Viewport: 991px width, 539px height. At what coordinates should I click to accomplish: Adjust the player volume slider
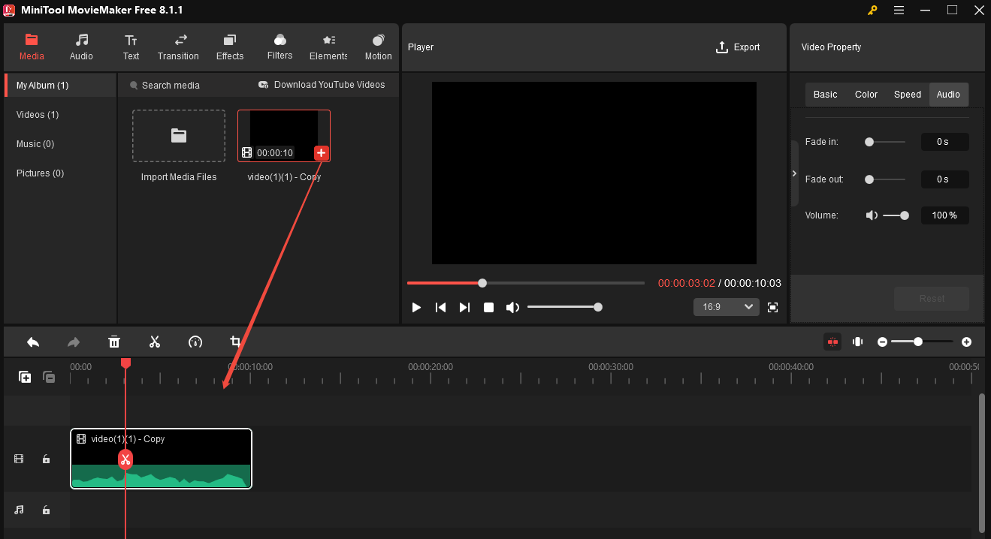coord(563,307)
